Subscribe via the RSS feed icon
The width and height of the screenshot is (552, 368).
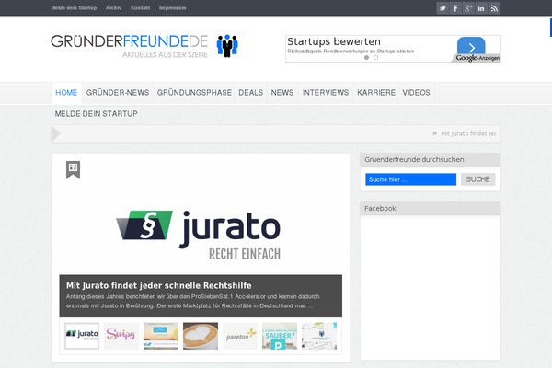[494, 8]
